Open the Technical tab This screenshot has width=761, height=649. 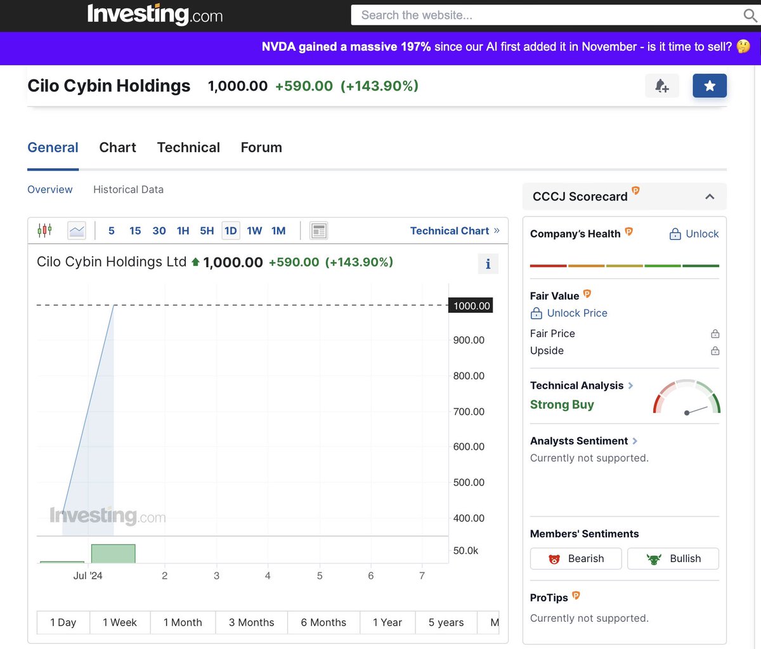tap(188, 147)
